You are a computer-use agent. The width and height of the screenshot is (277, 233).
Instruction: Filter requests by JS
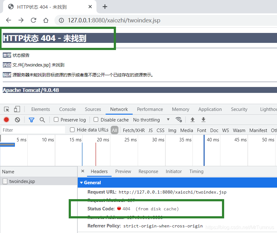pyautogui.click(x=150, y=130)
